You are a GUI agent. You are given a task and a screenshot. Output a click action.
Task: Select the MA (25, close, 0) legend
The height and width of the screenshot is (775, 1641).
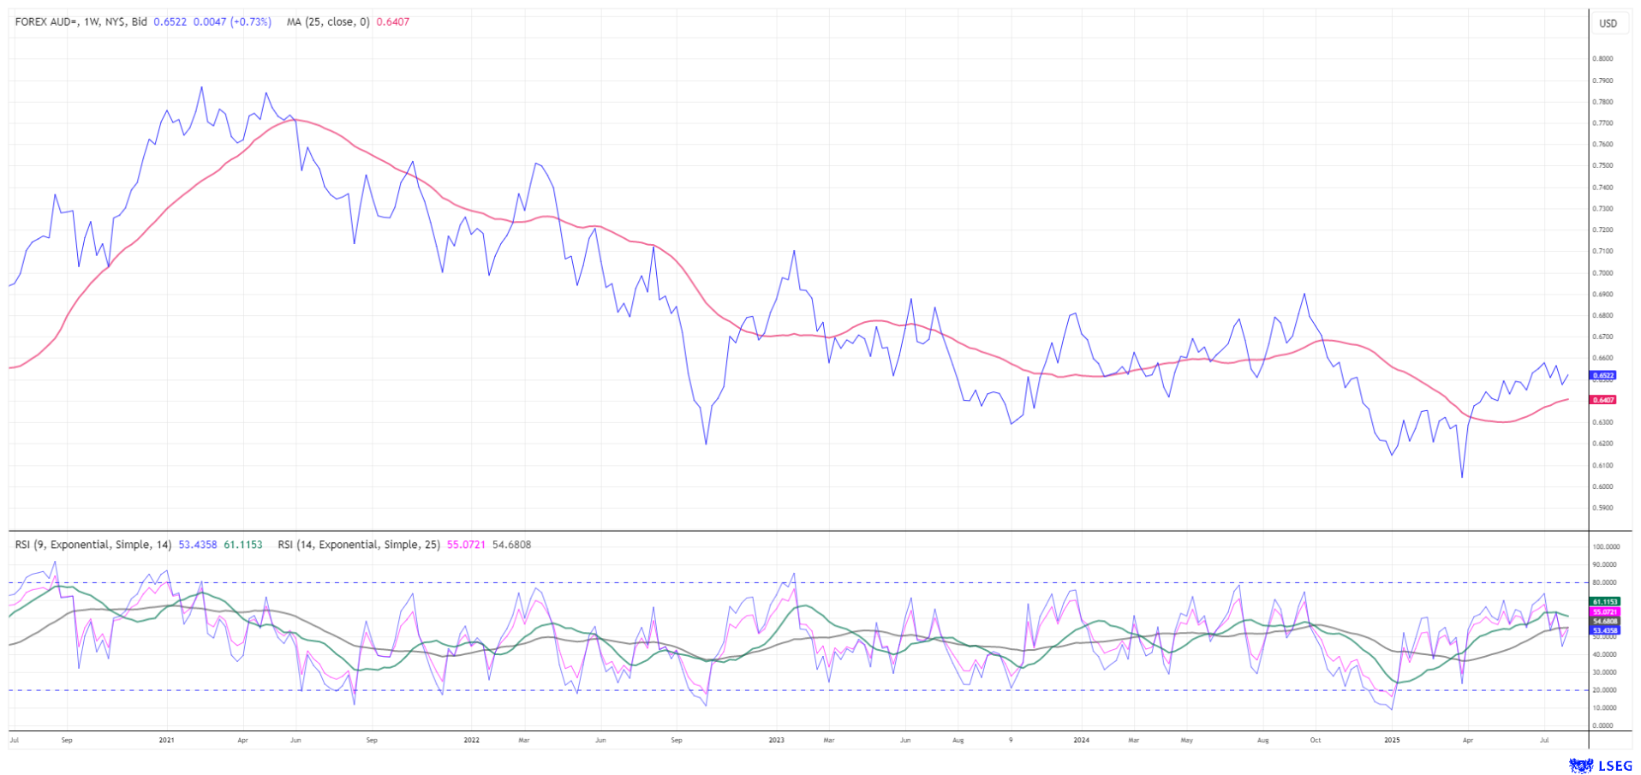click(x=328, y=21)
